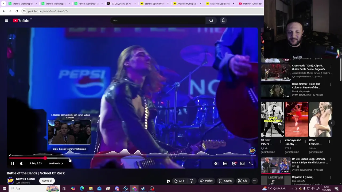Open the Bu videoda chapters panel
The height and width of the screenshot is (192, 342).
(x=56, y=163)
